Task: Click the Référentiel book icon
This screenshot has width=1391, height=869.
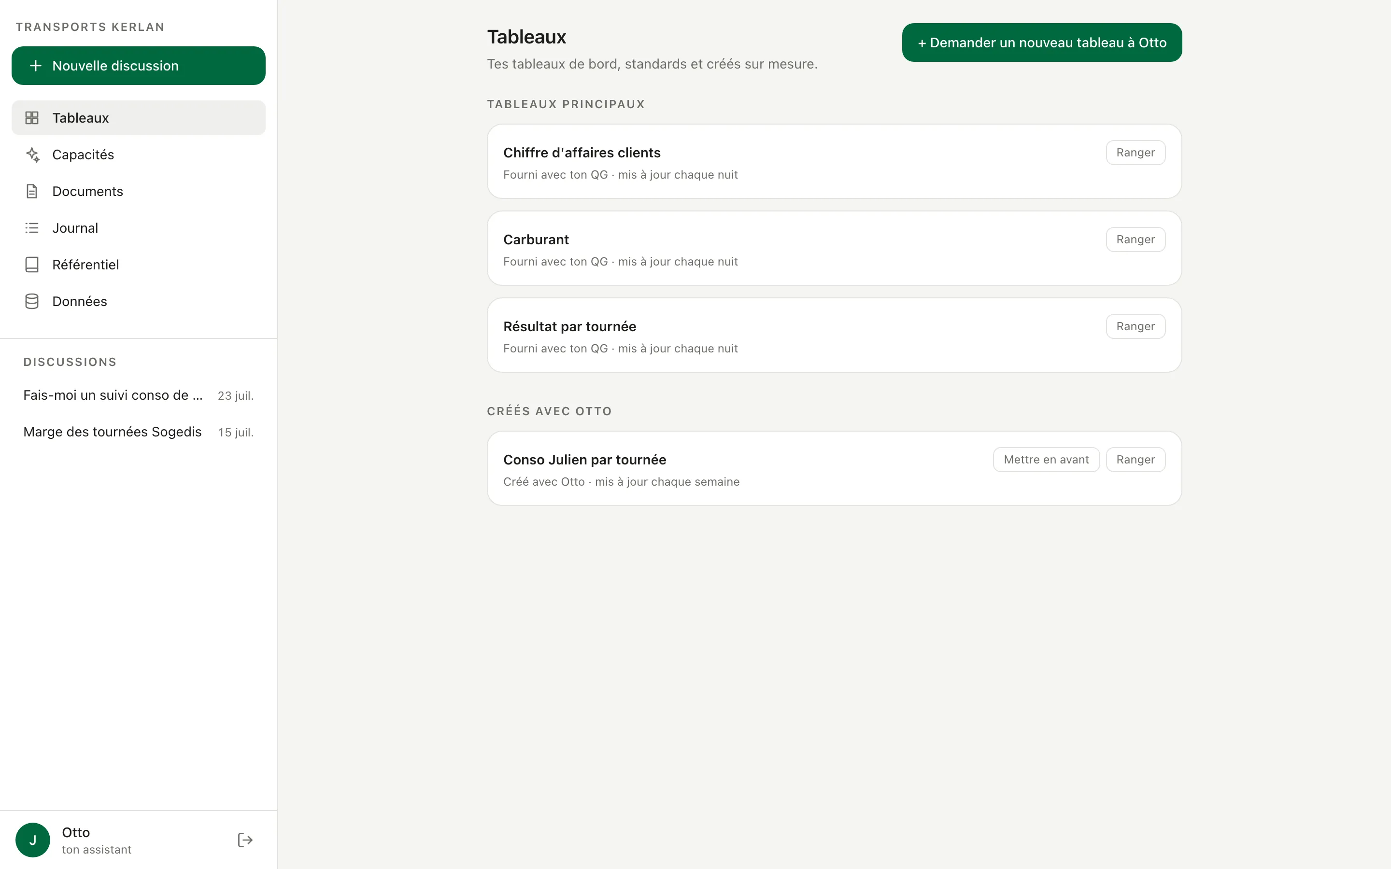Action: [x=32, y=265]
